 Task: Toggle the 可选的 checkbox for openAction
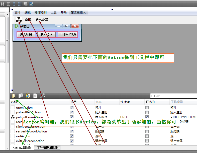click(147, 108)
